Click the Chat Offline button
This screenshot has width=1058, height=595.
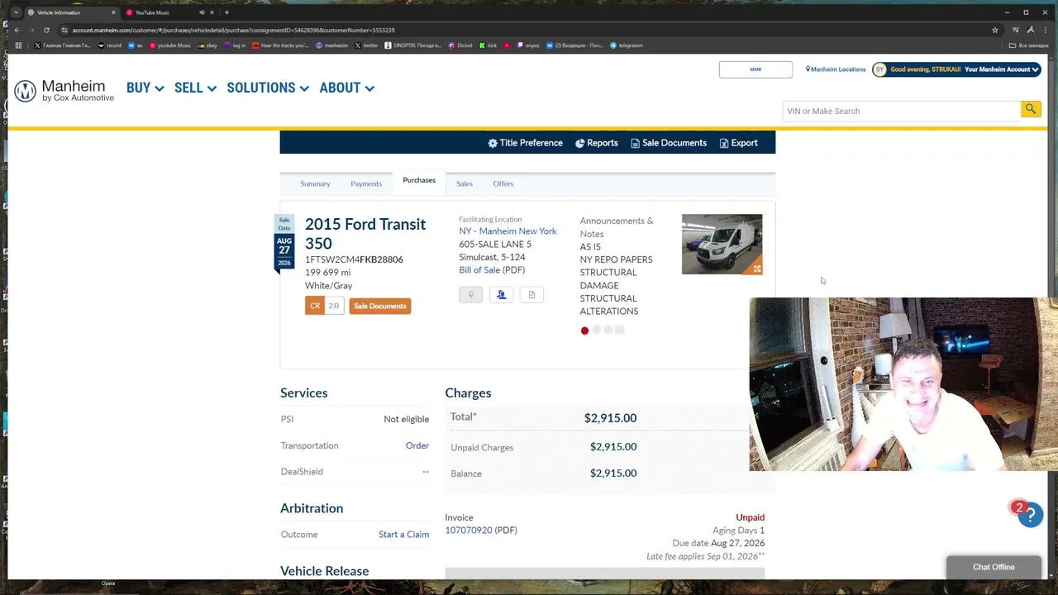(x=994, y=567)
